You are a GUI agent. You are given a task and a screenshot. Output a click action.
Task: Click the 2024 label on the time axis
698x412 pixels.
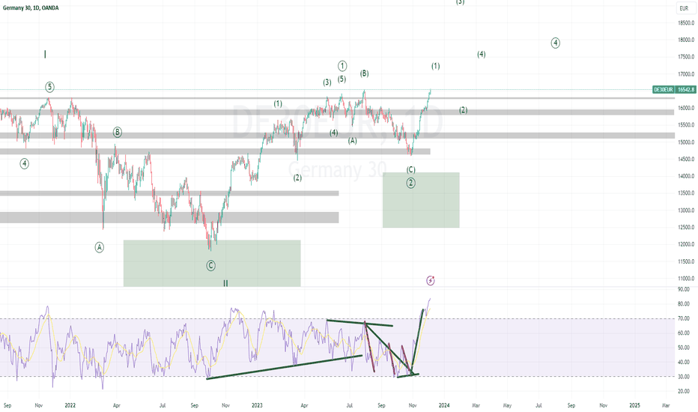[444, 405]
